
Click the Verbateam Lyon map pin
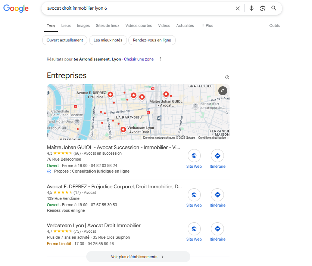[x=123, y=130]
